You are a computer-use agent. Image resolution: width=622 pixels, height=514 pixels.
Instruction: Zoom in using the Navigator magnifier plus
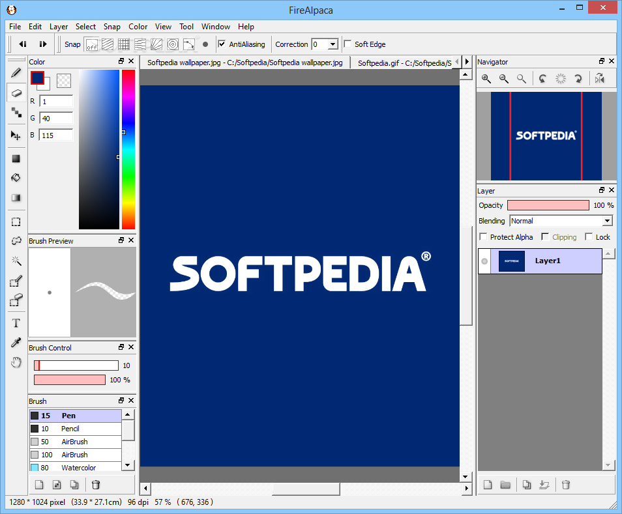point(486,79)
